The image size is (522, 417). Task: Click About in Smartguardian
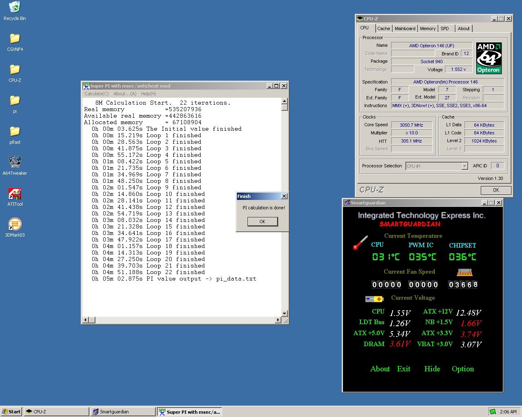(x=380, y=369)
